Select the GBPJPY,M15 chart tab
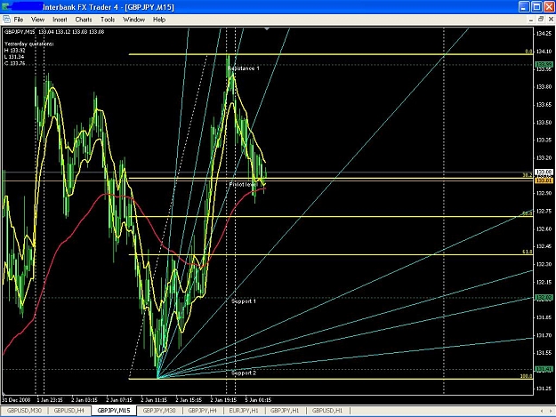The height and width of the screenshot is (417, 556). coord(114,411)
